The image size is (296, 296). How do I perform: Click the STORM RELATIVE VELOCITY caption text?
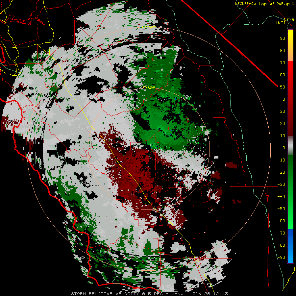click(x=105, y=294)
